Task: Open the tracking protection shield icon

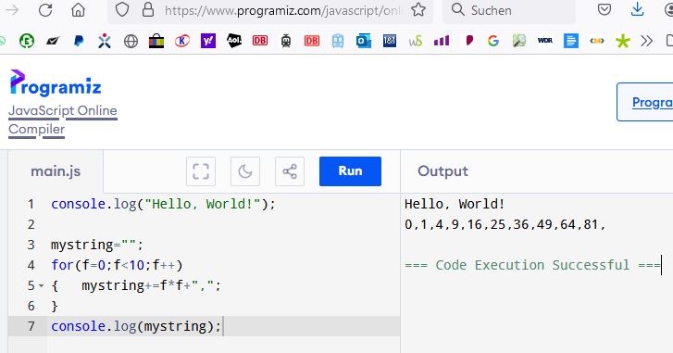Action: pos(122,9)
